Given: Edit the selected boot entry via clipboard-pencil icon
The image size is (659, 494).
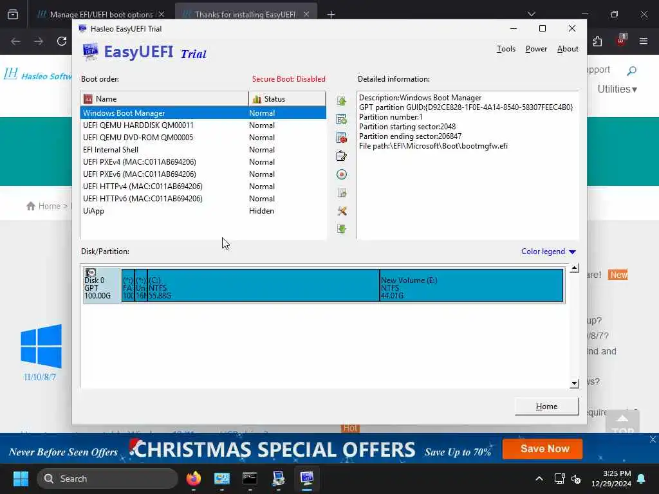Looking at the screenshot, I should (342, 156).
